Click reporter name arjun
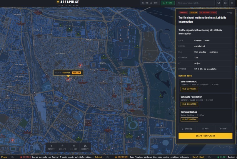The height and width of the screenshot is (159, 237). coord(197,63)
